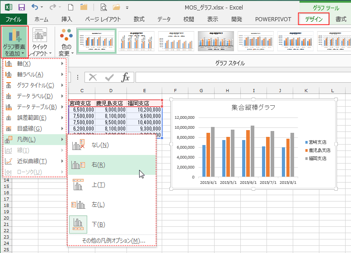
Task: Click the chart title 集合縦棒グラフ
Action: click(x=253, y=108)
